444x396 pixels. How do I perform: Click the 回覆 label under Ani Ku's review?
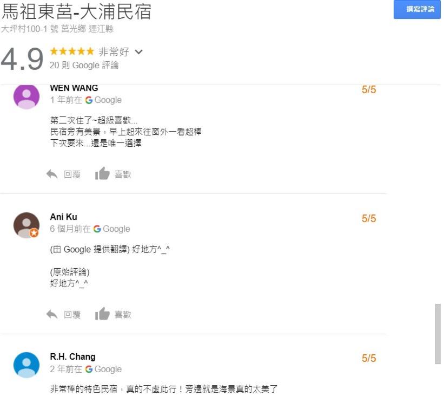[x=72, y=315]
